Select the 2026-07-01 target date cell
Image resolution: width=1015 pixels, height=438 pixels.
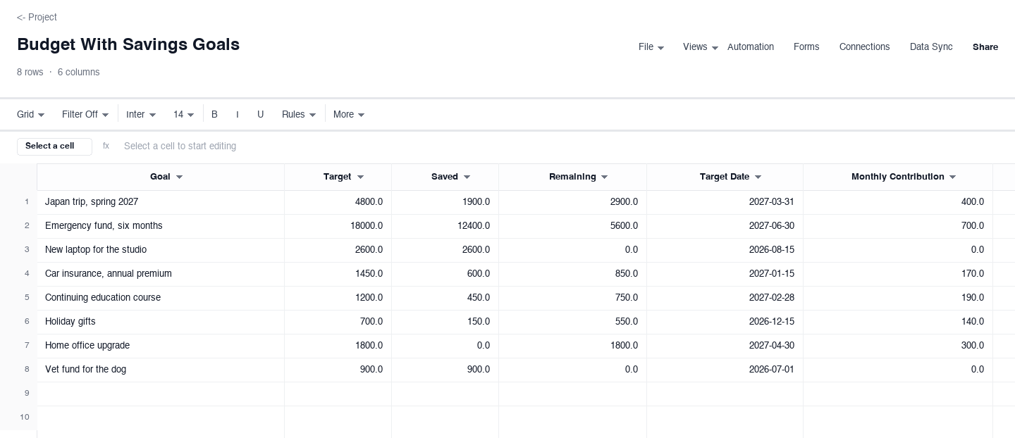tap(725, 370)
